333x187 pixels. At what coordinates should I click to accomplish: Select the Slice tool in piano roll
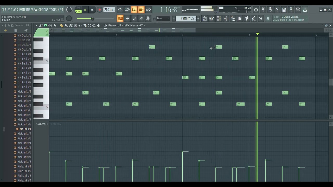click(x=85, y=25)
